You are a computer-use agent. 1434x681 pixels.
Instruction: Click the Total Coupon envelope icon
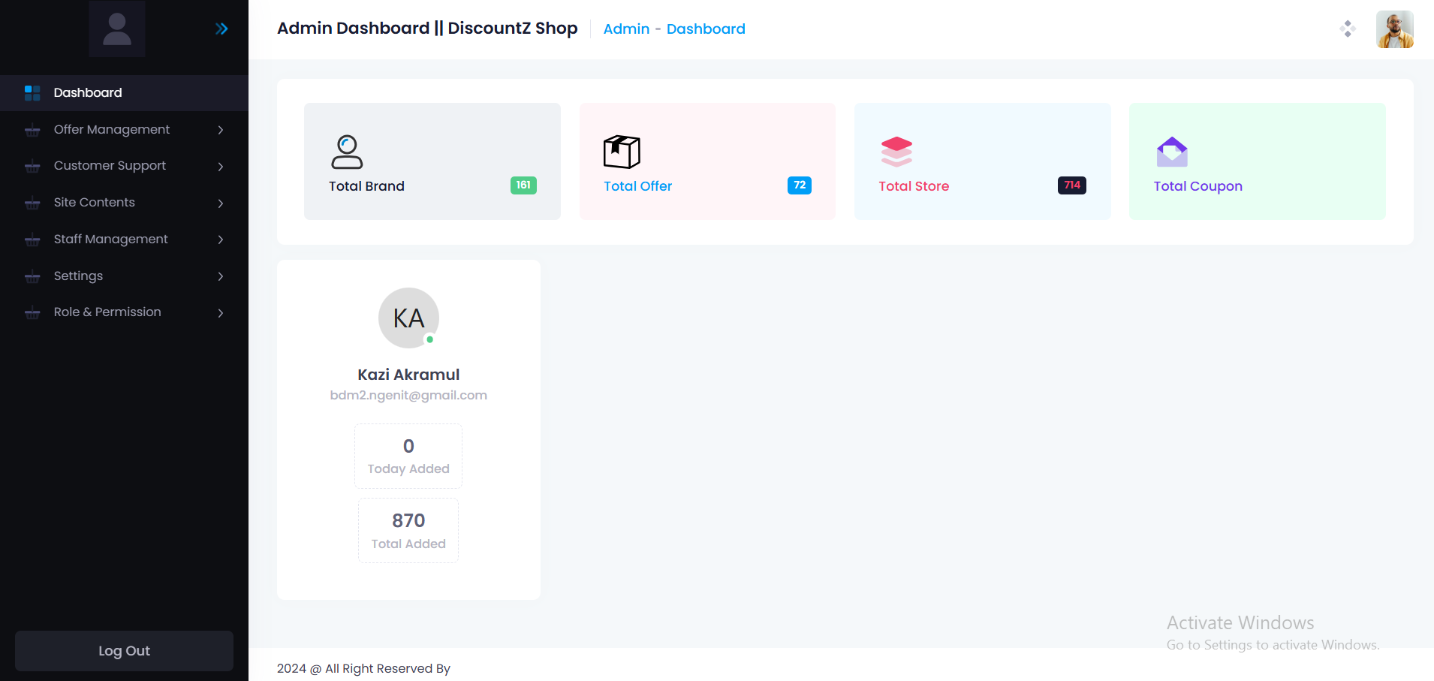[x=1172, y=152]
